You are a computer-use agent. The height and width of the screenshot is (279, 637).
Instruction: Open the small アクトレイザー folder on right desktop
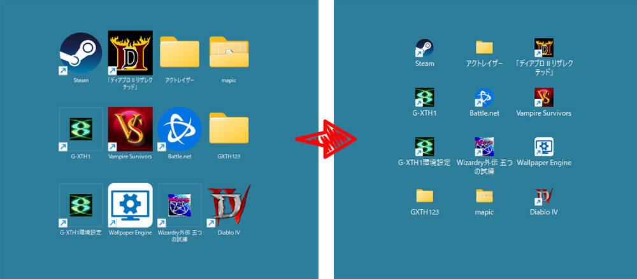(x=484, y=48)
